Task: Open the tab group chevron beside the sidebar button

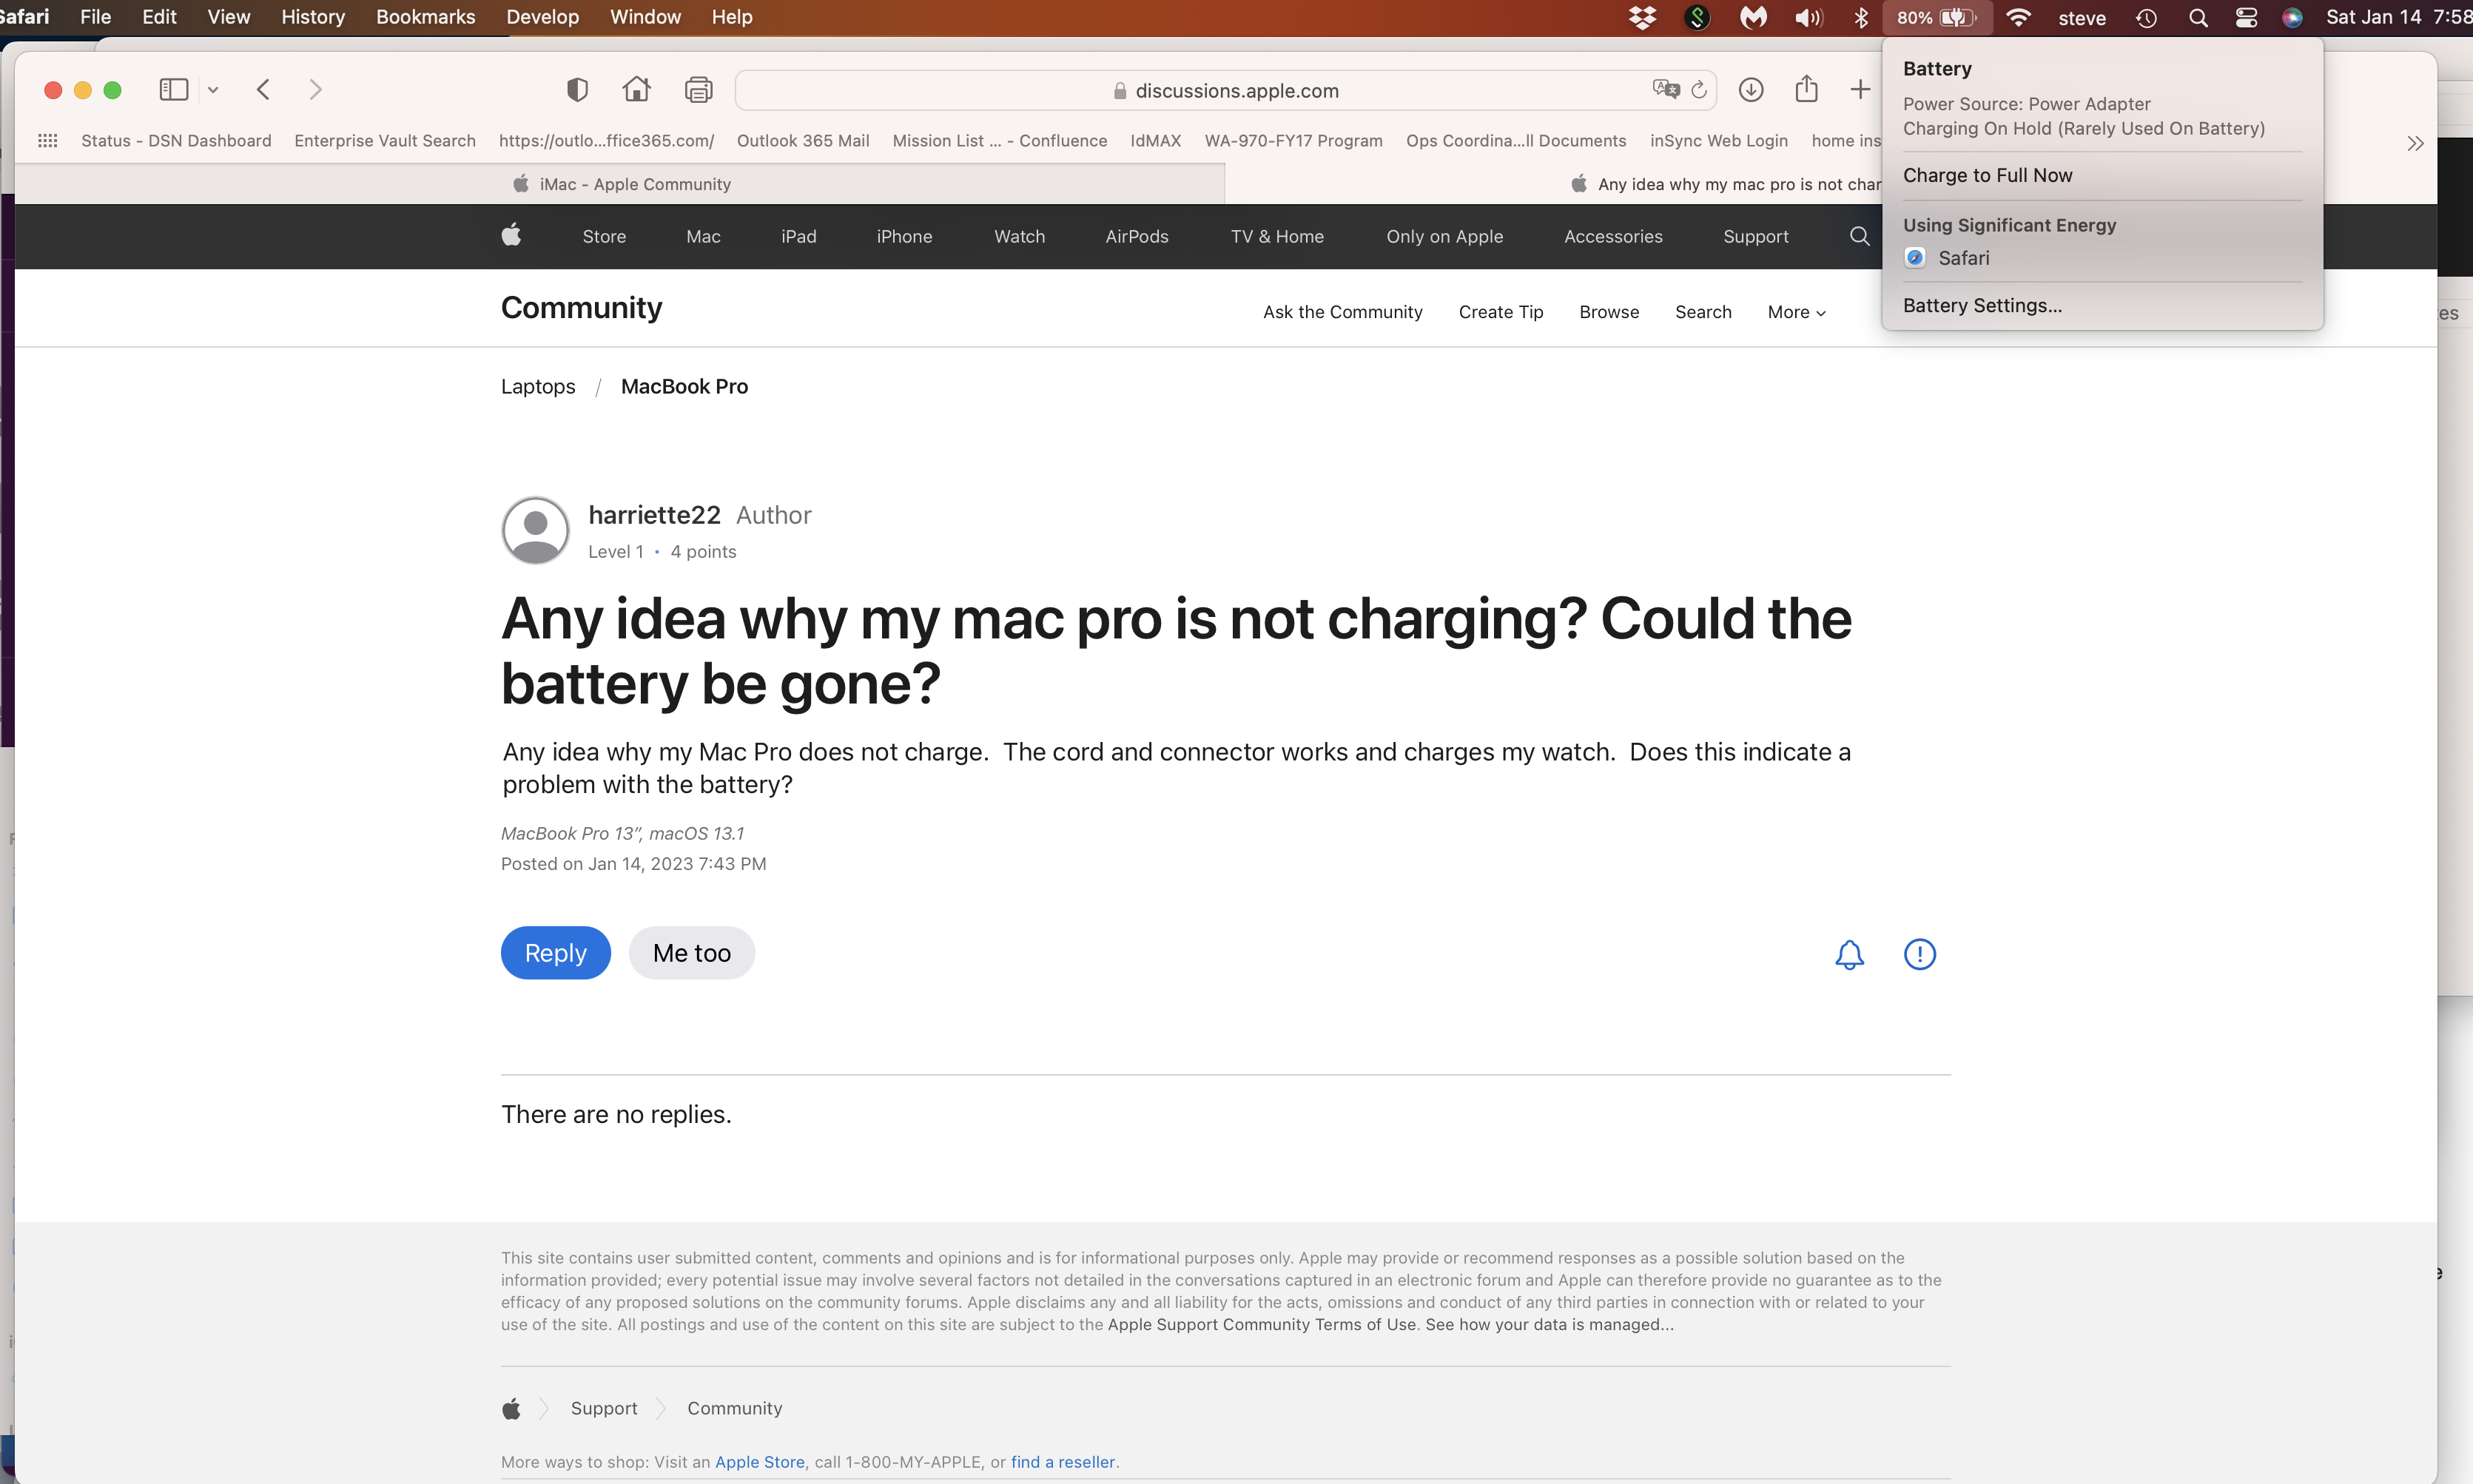Action: (213, 89)
